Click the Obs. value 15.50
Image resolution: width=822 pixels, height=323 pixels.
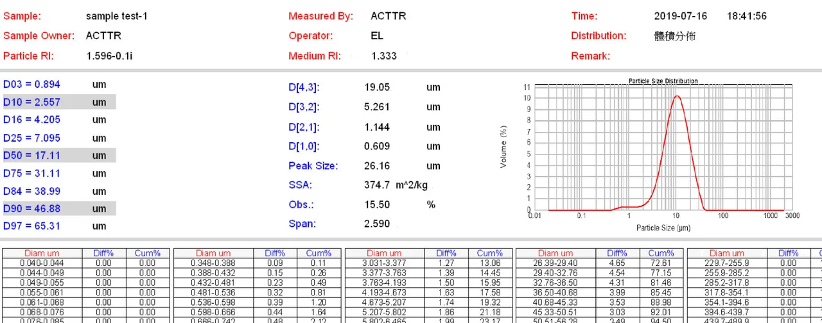377,204
